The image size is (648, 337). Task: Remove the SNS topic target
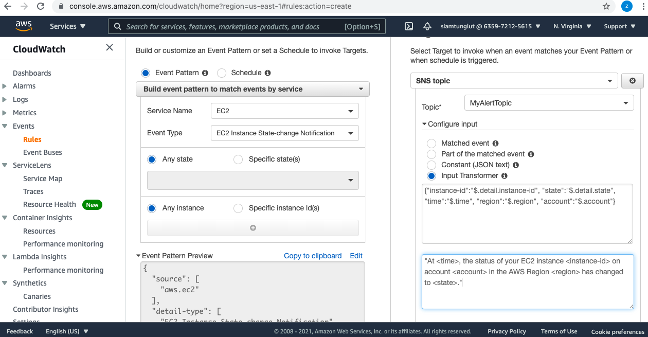click(633, 81)
